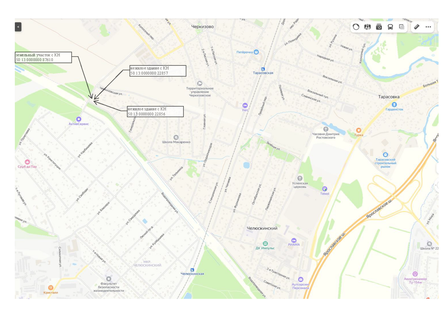
Task: Toggle public transit bus layer
Action: [390, 27]
